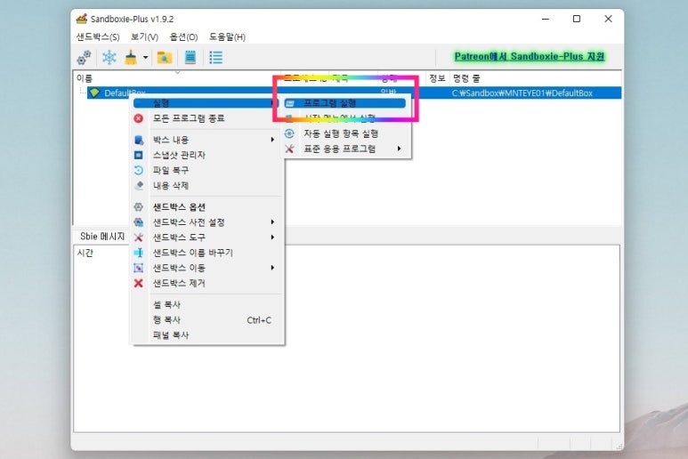688x459 pixels.
Task: Click the broom cleanup icon in toolbar
Action: [x=131, y=58]
